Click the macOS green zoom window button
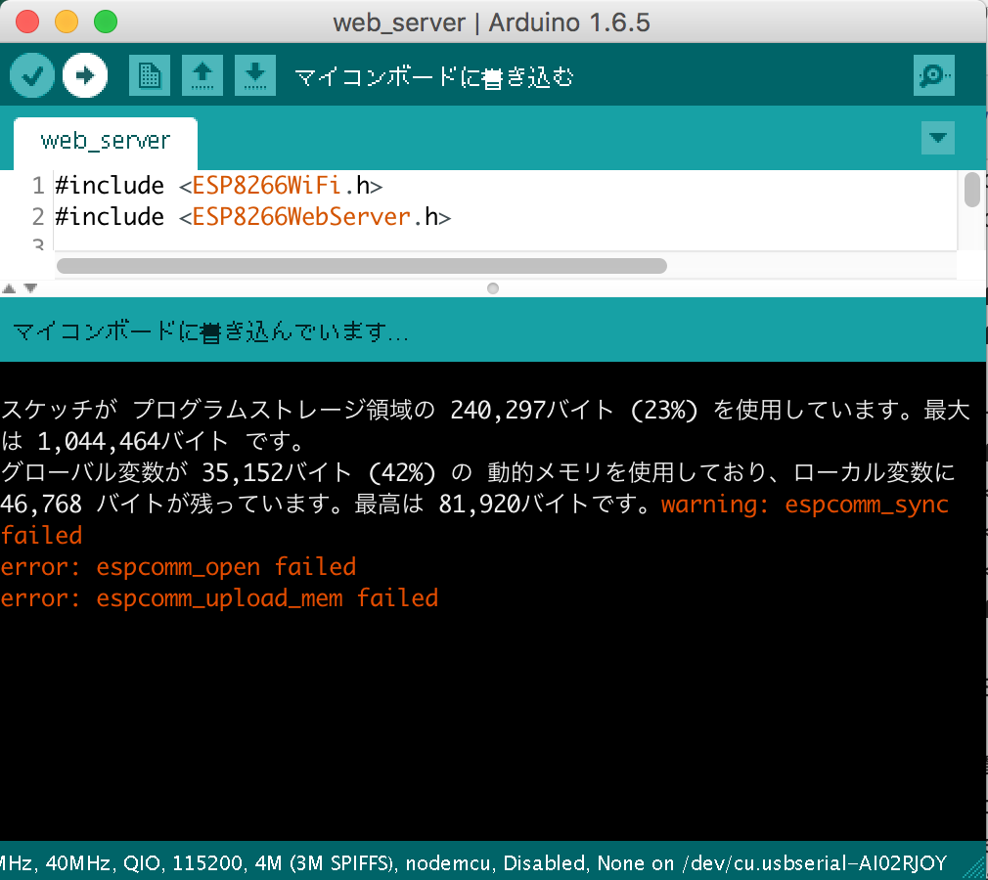This screenshot has height=880, width=988. pos(106,22)
